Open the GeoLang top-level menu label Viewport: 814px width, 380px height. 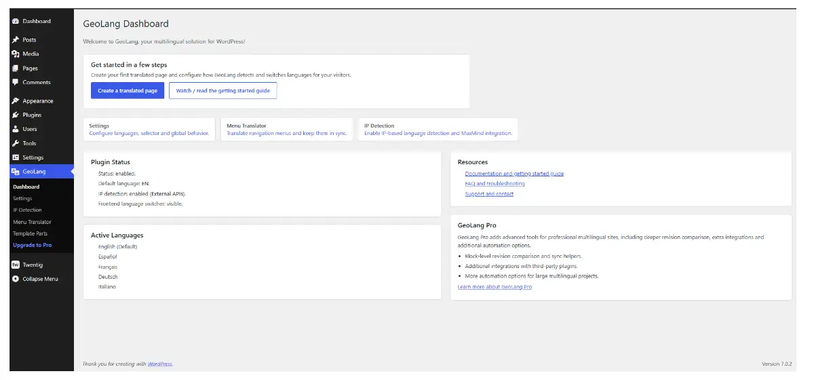click(34, 172)
